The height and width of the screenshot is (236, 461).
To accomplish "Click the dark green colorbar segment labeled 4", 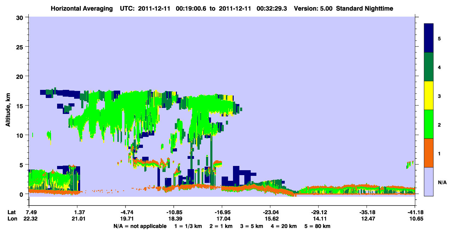I will 429,67.
